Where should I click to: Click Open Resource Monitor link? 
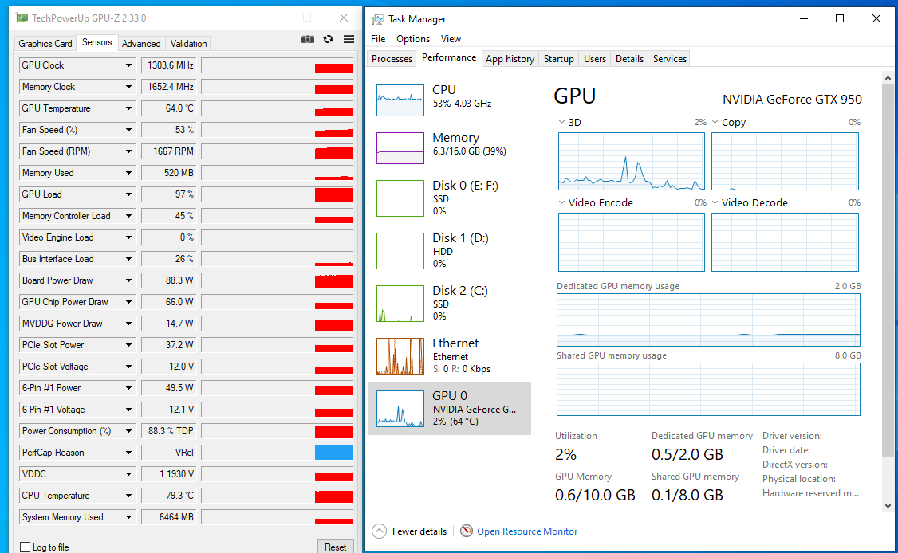[527, 531]
